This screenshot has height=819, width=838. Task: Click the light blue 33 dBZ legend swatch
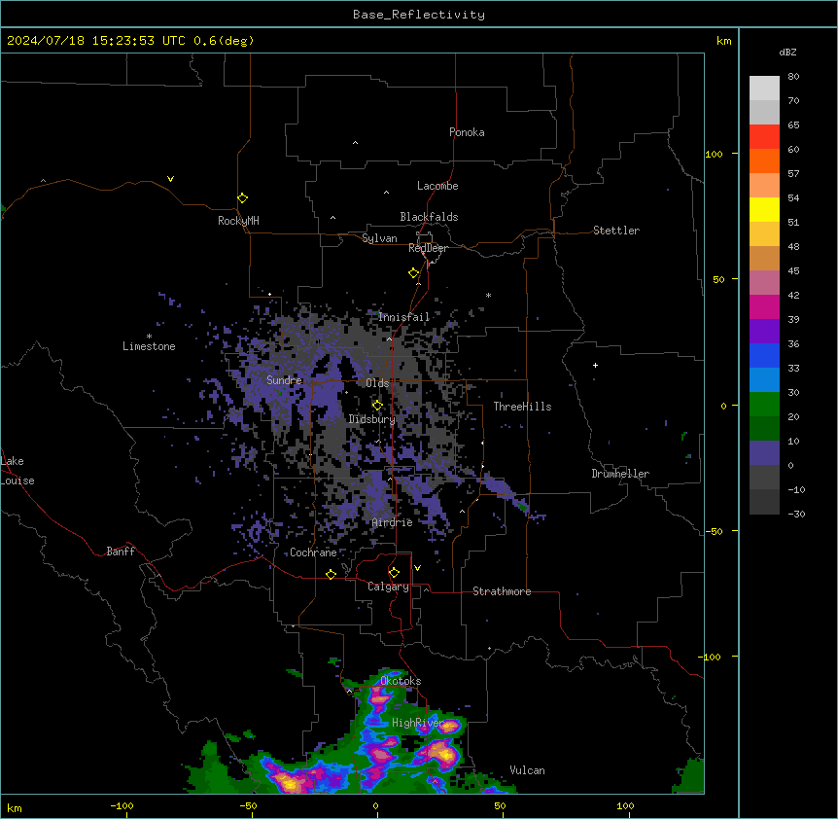pos(764,379)
